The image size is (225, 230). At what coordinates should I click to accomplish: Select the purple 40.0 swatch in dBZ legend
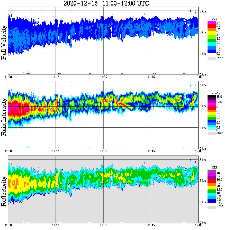[x=212, y=171]
